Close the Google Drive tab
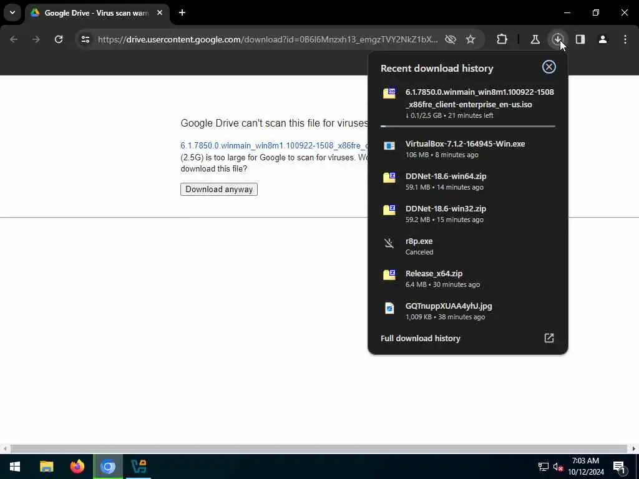The width and height of the screenshot is (639, 479). [160, 13]
